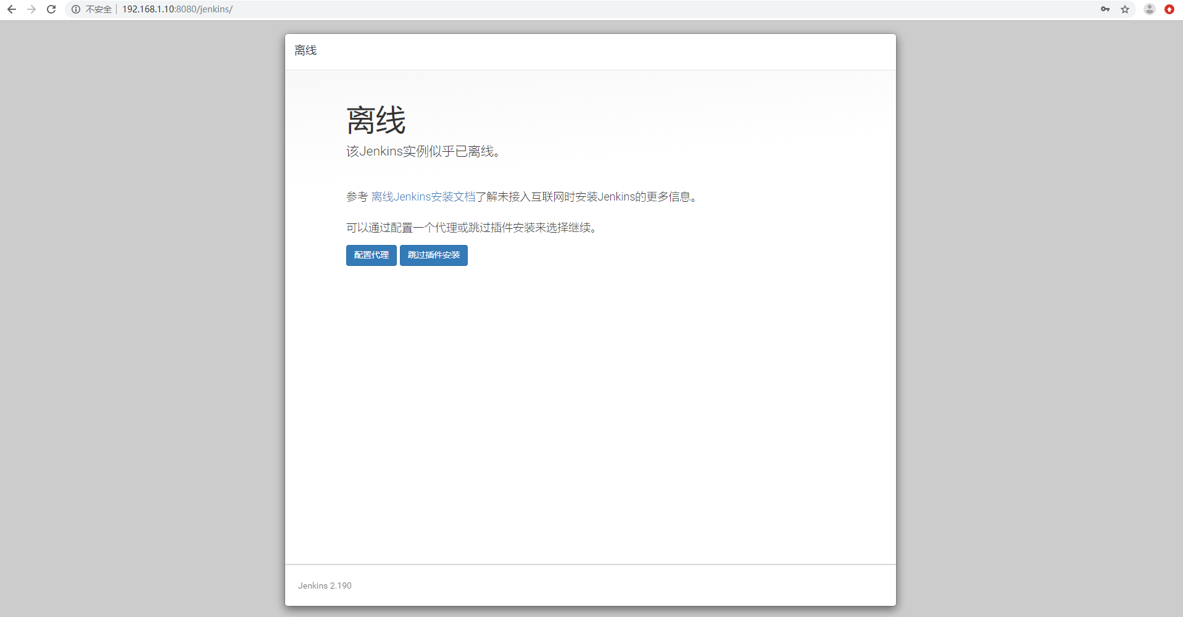The image size is (1183, 617).
Task: Click the 离线 dialog title text
Action: click(305, 50)
